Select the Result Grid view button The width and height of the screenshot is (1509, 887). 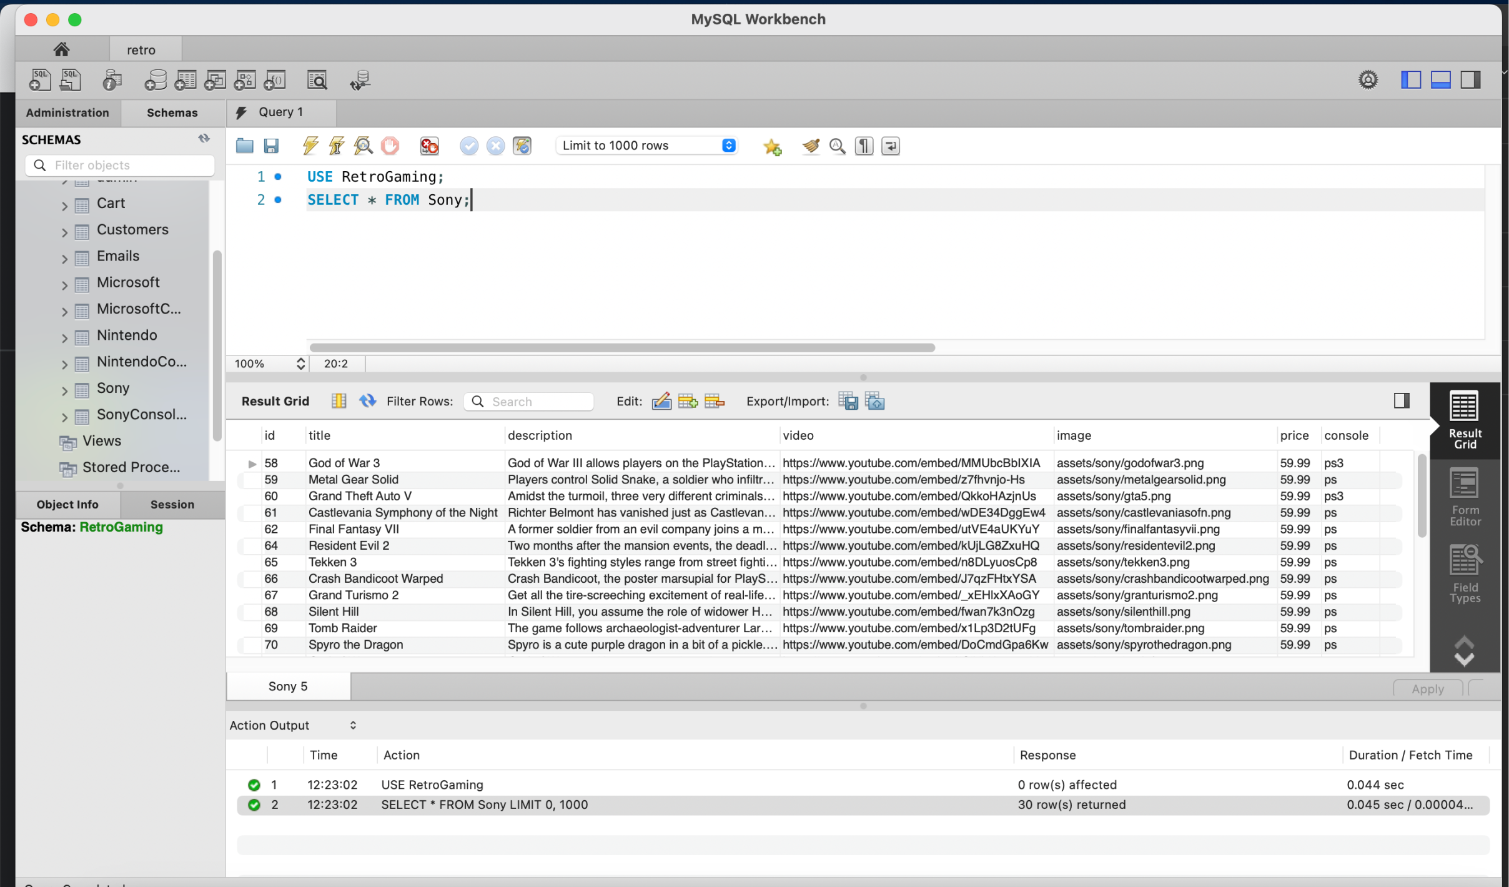(1465, 420)
